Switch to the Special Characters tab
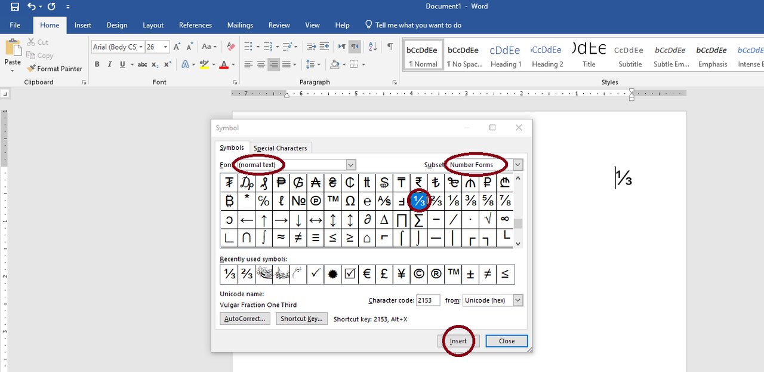This screenshot has width=764, height=372. [280, 148]
